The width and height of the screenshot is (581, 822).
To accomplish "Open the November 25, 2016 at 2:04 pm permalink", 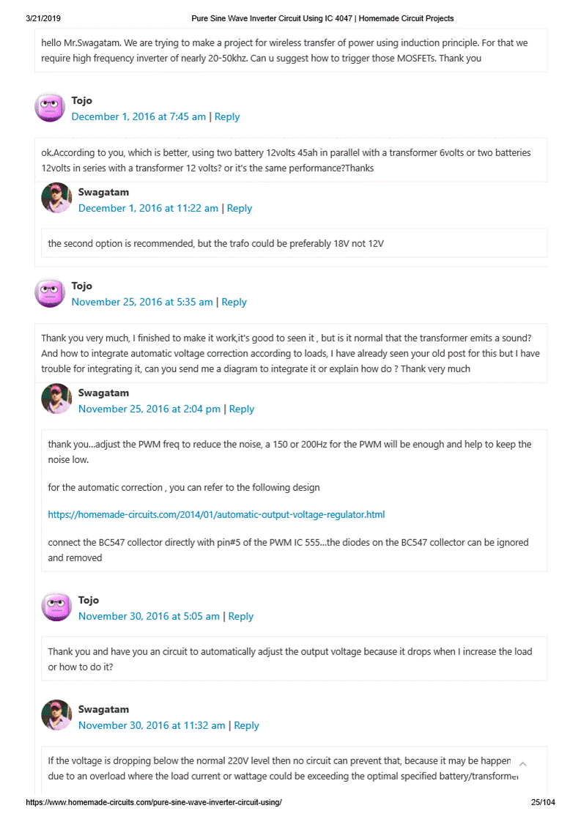I will (149, 409).
